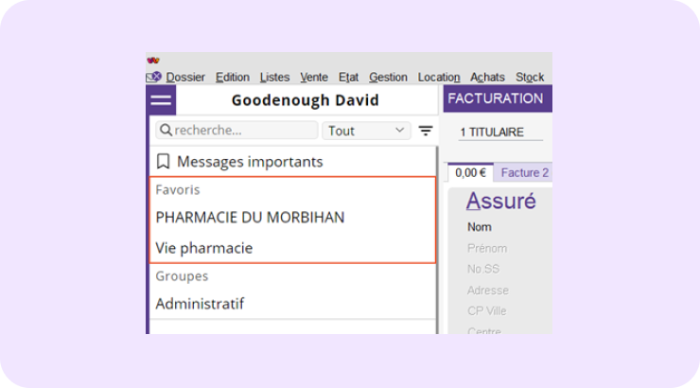The width and height of the screenshot is (700, 388).
Task: Click the recherche search field
Action: pyautogui.click(x=241, y=131)
